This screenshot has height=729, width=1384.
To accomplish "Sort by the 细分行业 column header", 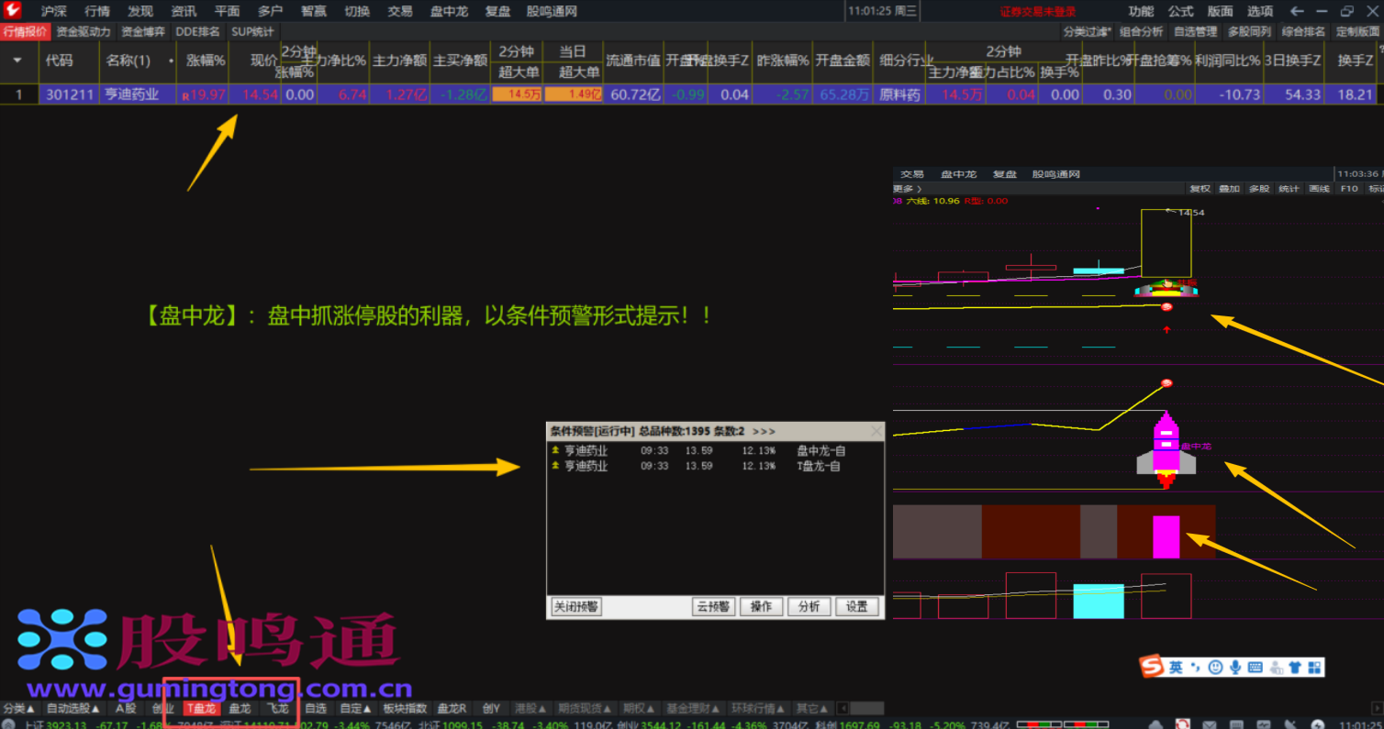I will coord(906,61).
